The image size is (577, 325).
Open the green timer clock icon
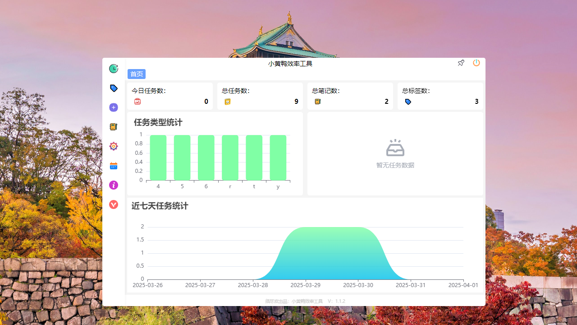point(113,68)
